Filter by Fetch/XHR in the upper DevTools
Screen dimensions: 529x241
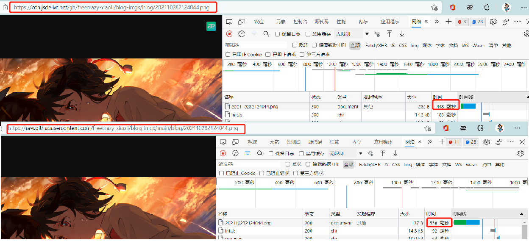376,45
